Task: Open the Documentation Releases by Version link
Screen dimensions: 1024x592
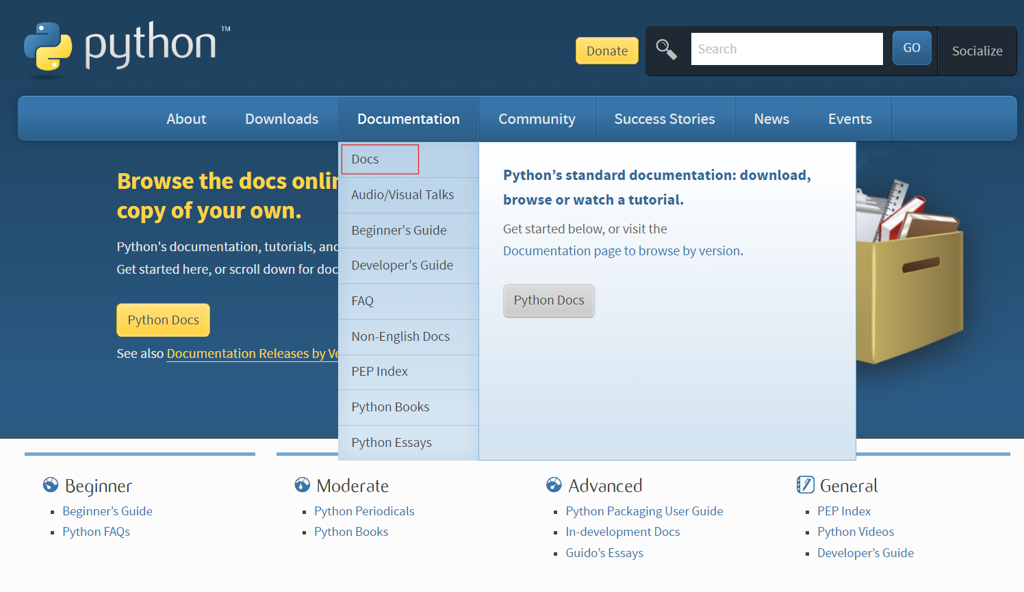Action: click(x=253, y=353)
